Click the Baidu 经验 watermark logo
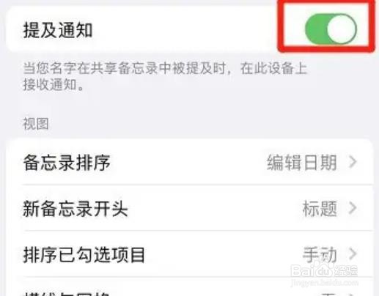This screenshot has width=379, height=296. [324, 270]
